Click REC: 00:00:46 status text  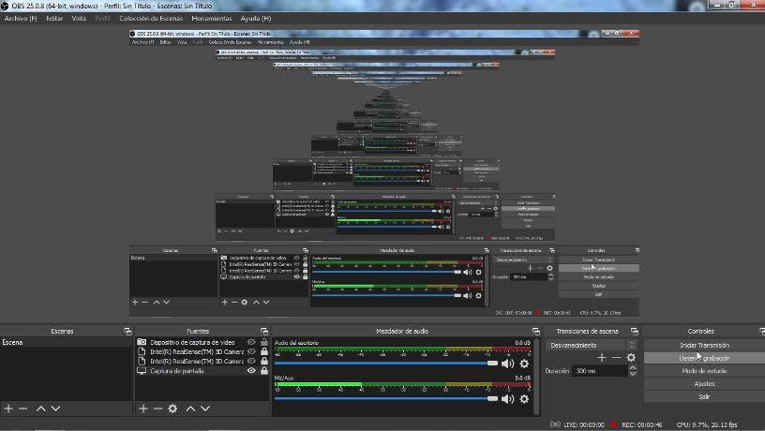pos(641,424)
